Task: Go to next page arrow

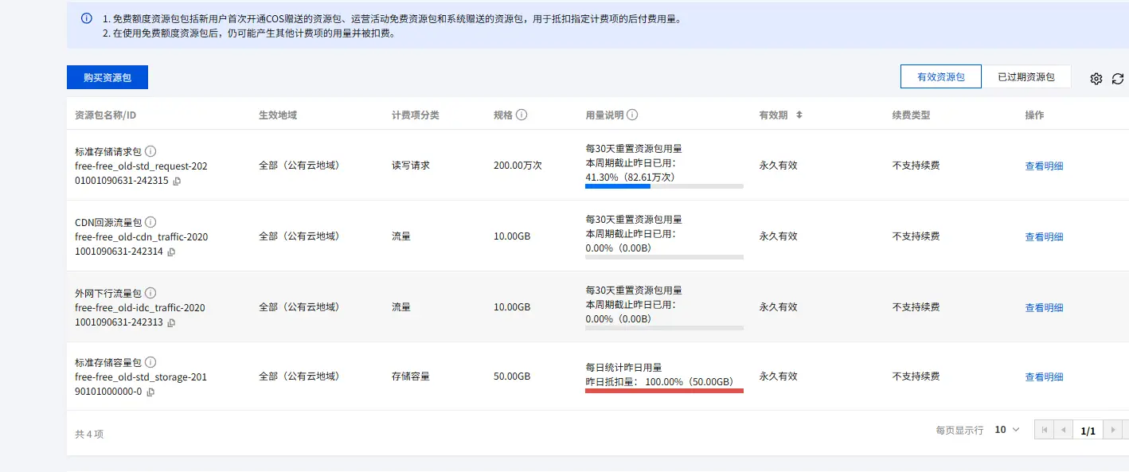Action: 1113,430
